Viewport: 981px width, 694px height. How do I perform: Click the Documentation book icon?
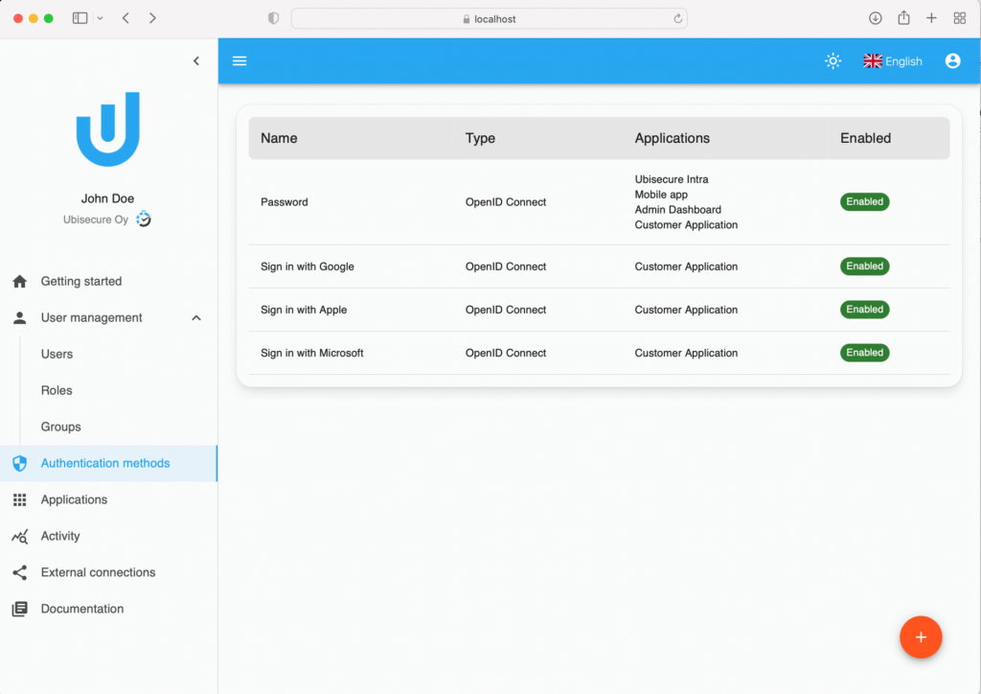click(20, 609)
